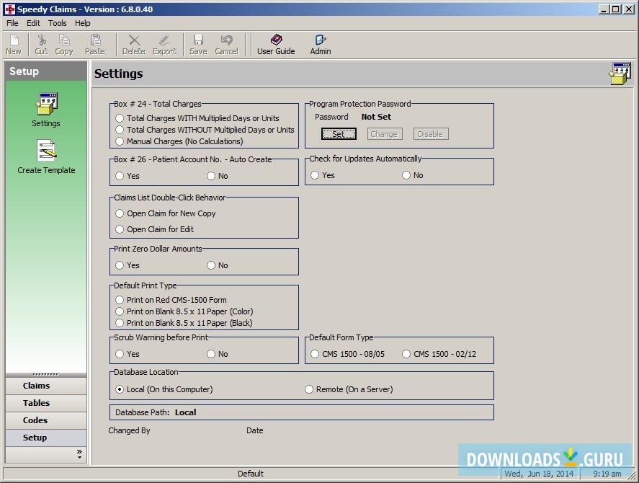The image size is (639, 483).
Task: Open the File menu
Action: [x=12, y=23]
